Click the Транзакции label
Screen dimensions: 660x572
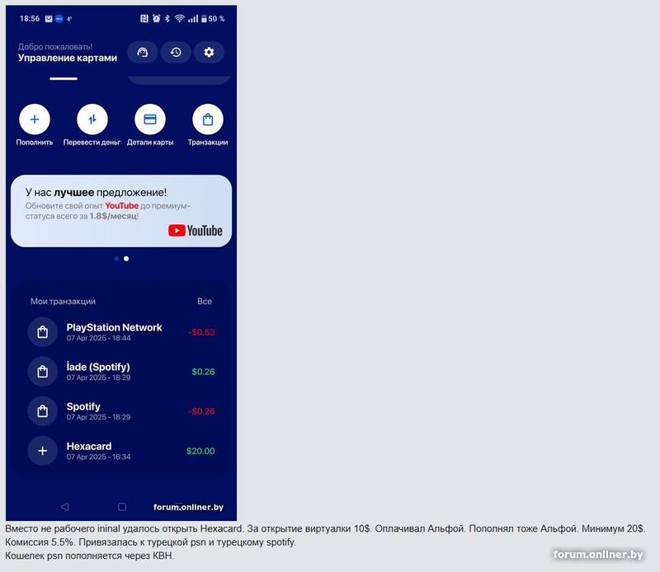coord(208,142)
